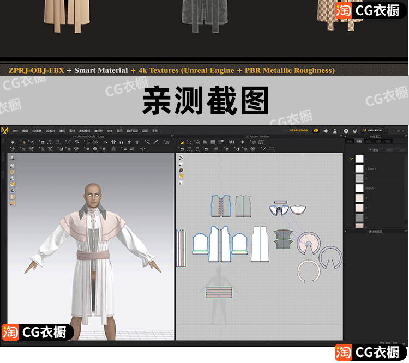The height and width of the screenshot is (363, 409).
Task: Collapse the property editor panel with its arrow
Action: click(x=346, y=231)
